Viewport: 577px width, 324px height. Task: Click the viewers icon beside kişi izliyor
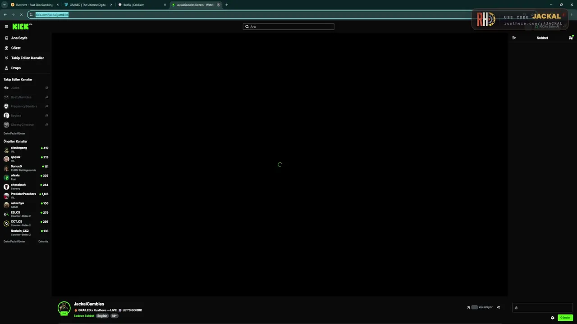tap(469, 307)
